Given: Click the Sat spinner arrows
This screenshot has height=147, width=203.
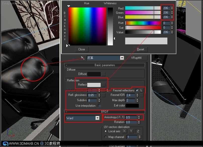Looking at the screenshot, I should (x=172, y=28).
